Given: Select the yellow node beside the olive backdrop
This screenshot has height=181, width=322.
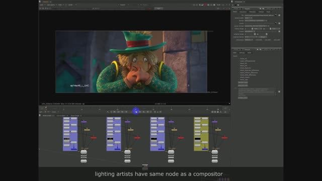Looking at the screenshot, I should (x=218, y=130).
